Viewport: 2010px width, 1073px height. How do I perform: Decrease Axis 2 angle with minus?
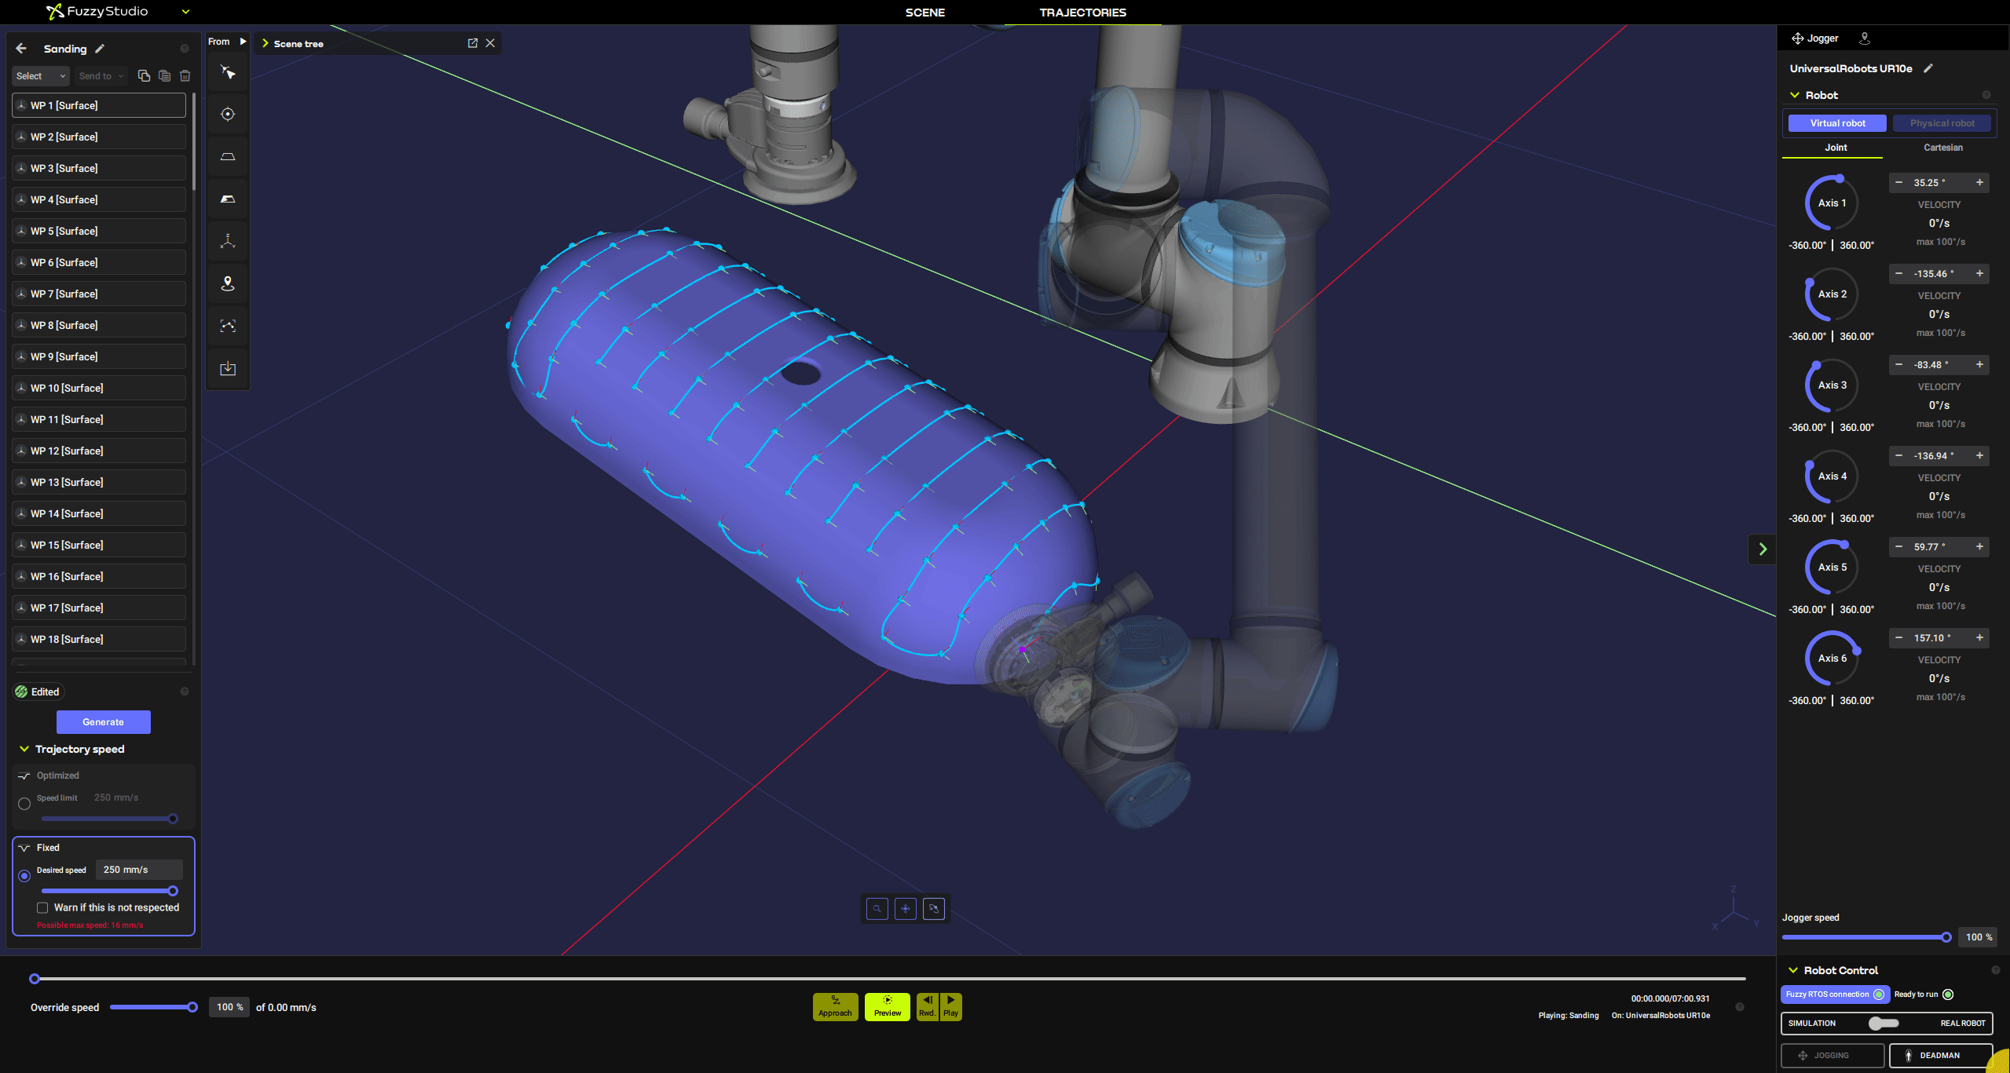pyautogui.click(x=1899, y=274)
